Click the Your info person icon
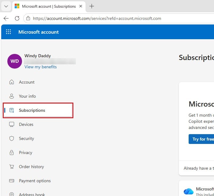214x196 pixels. pos(12,96)
